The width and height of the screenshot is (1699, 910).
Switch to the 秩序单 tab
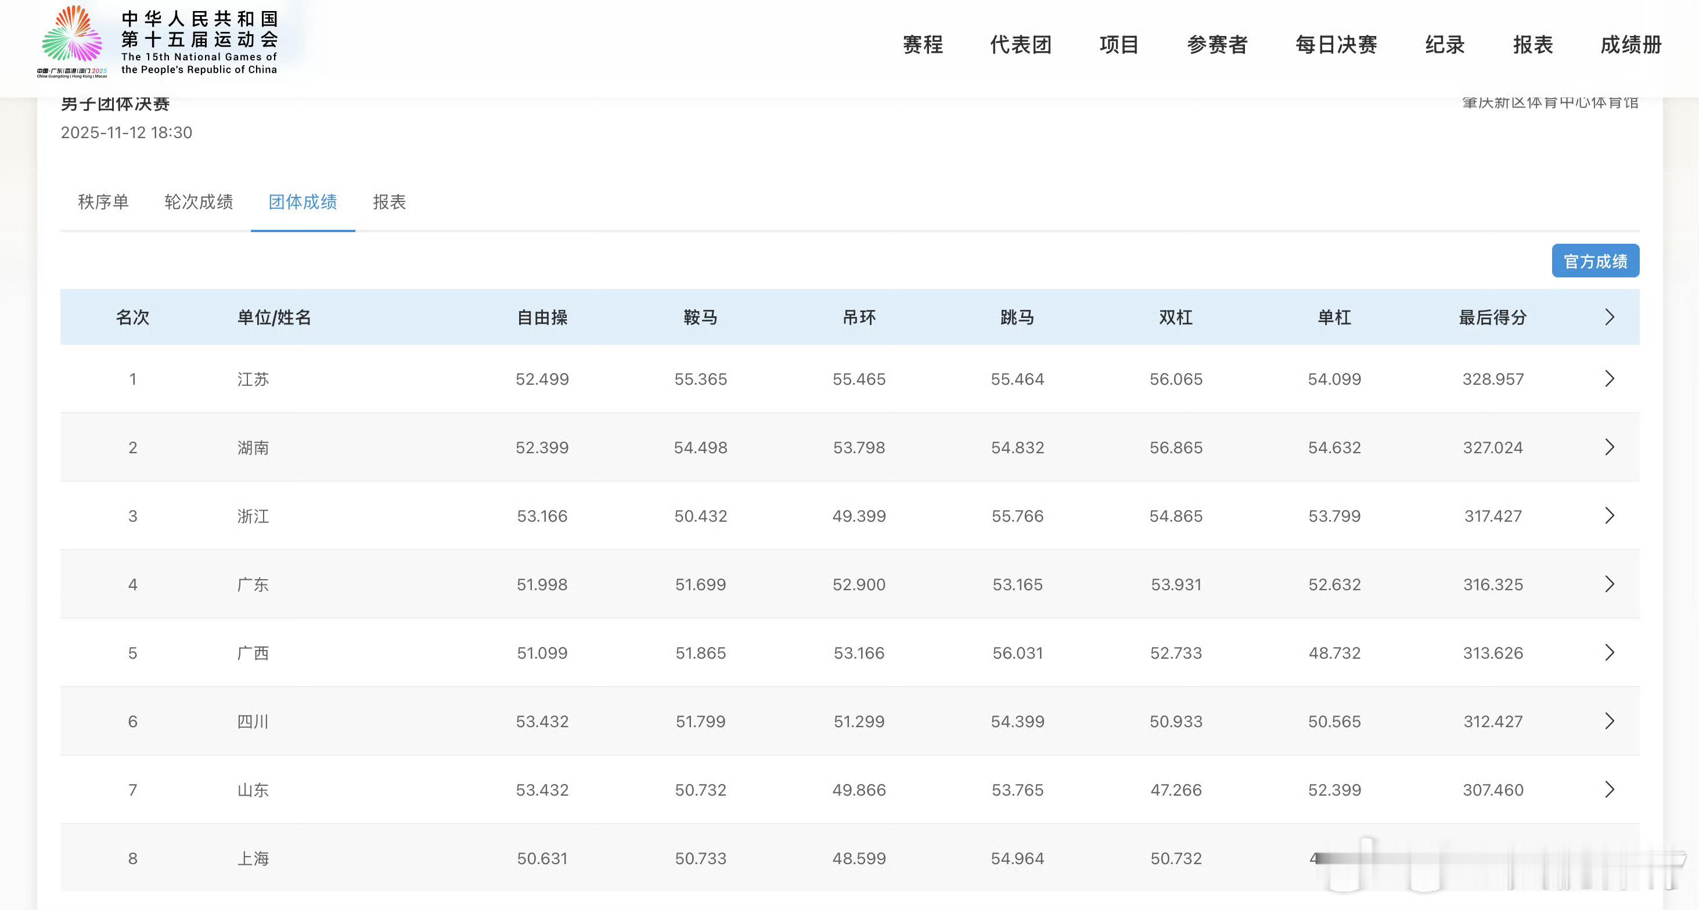[x=103, y=202]
